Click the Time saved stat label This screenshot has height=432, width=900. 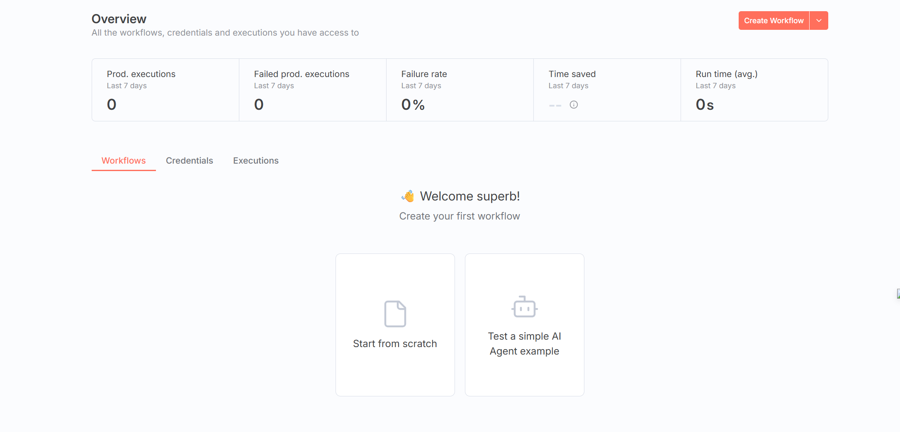pos(572,74)
